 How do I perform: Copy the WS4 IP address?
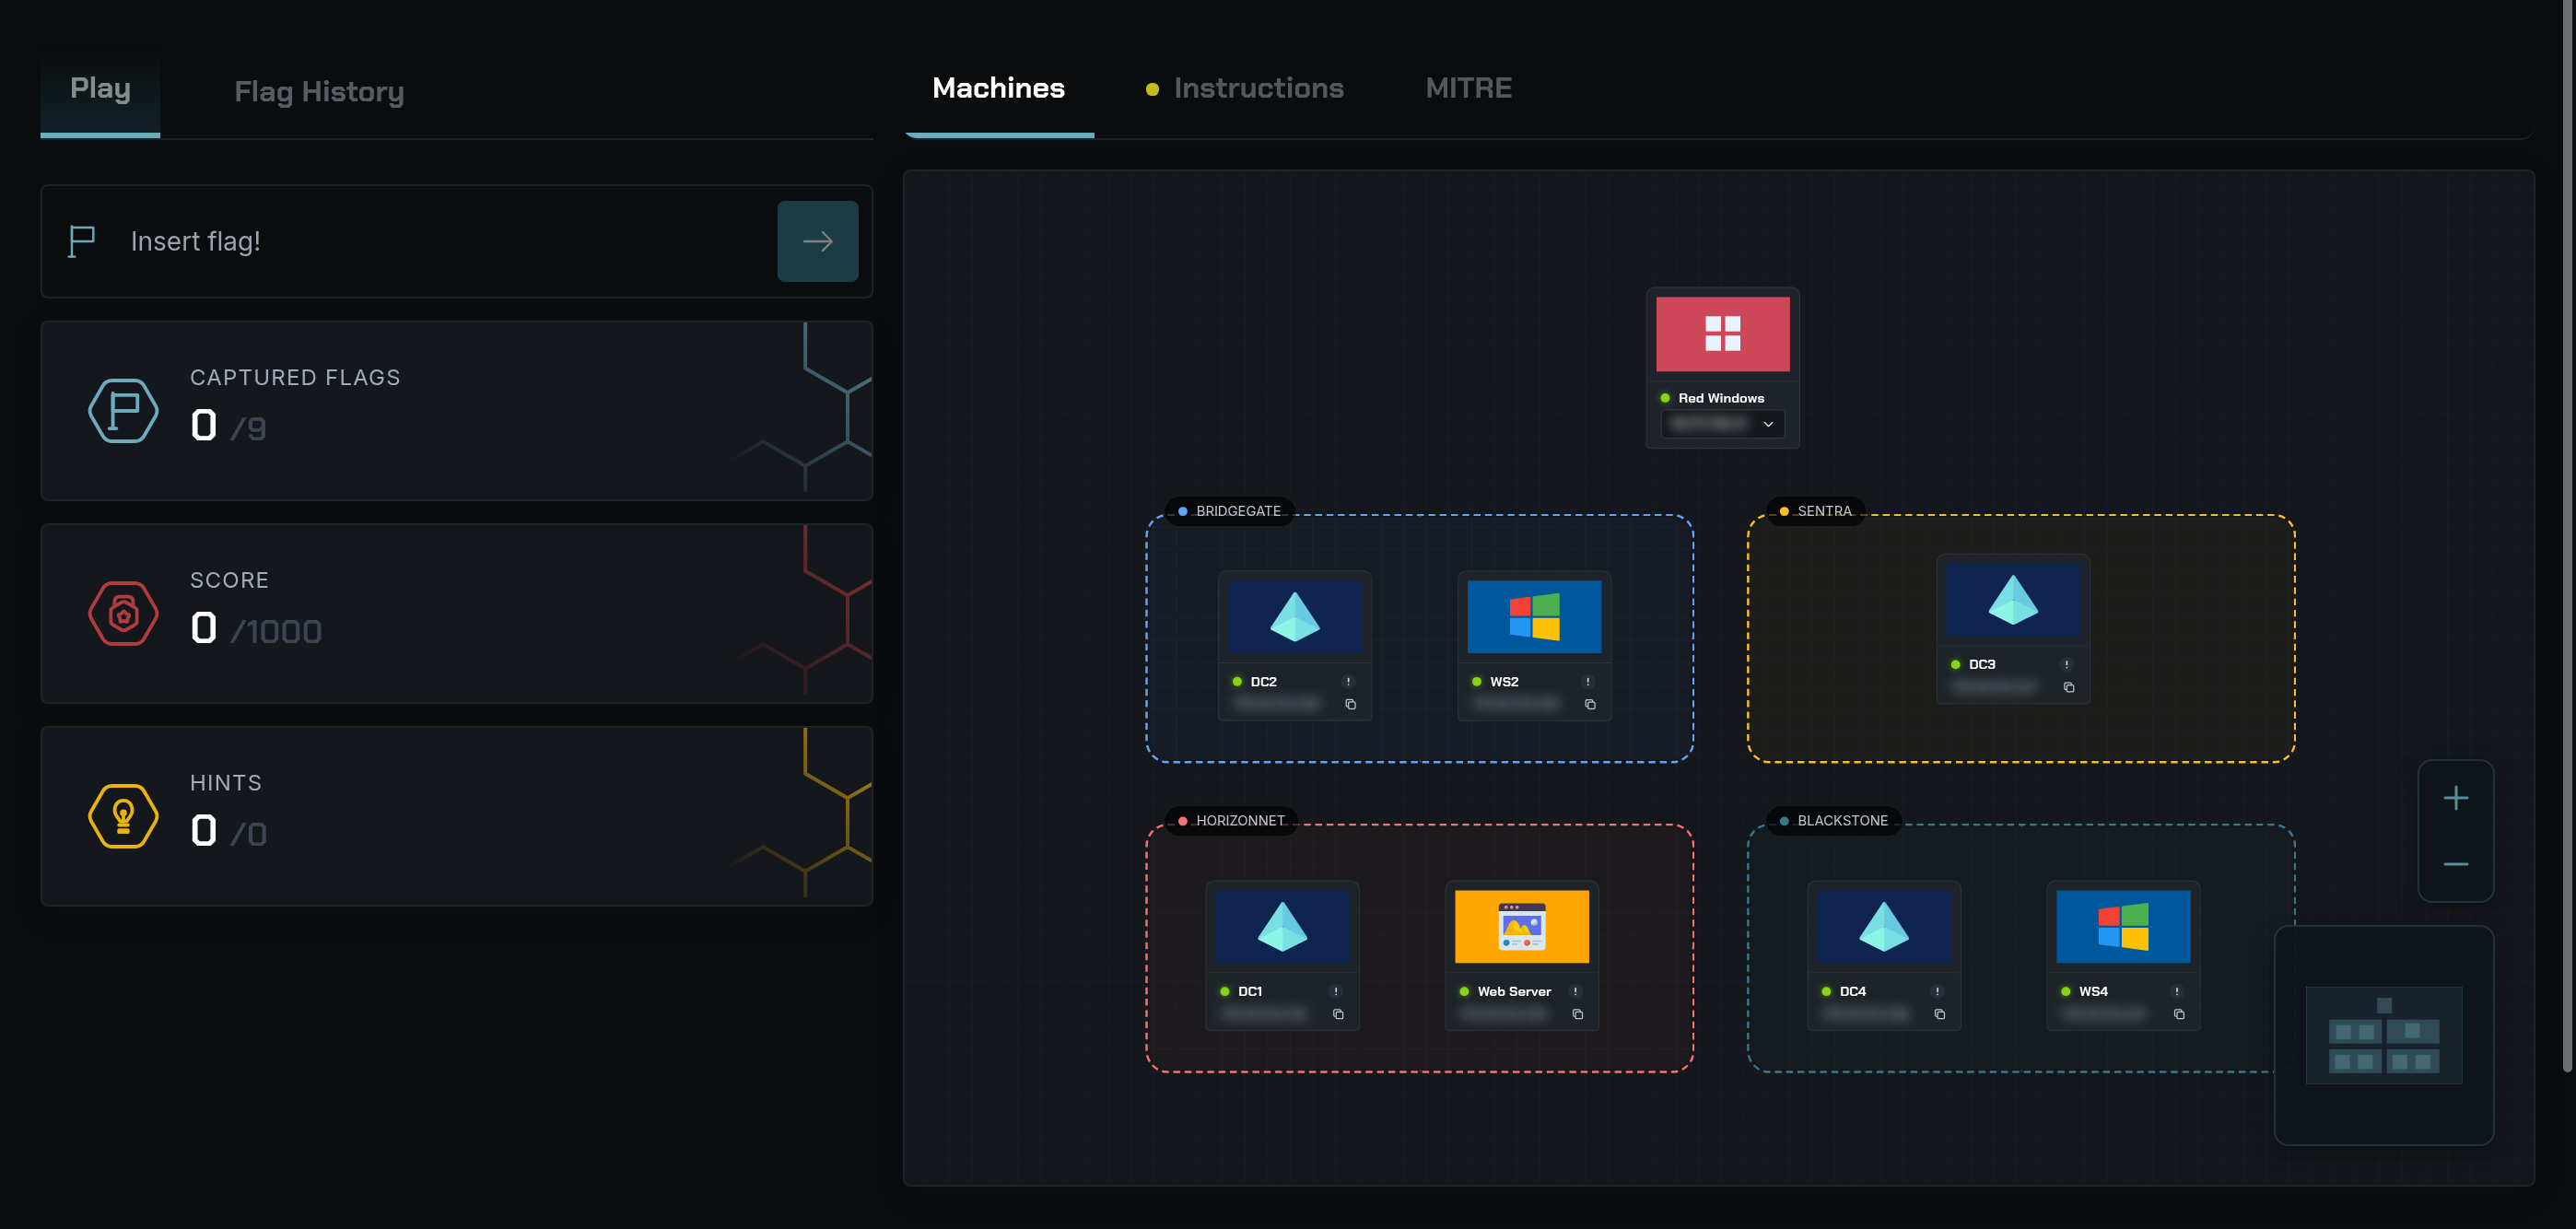(x=2179, y=1015)
